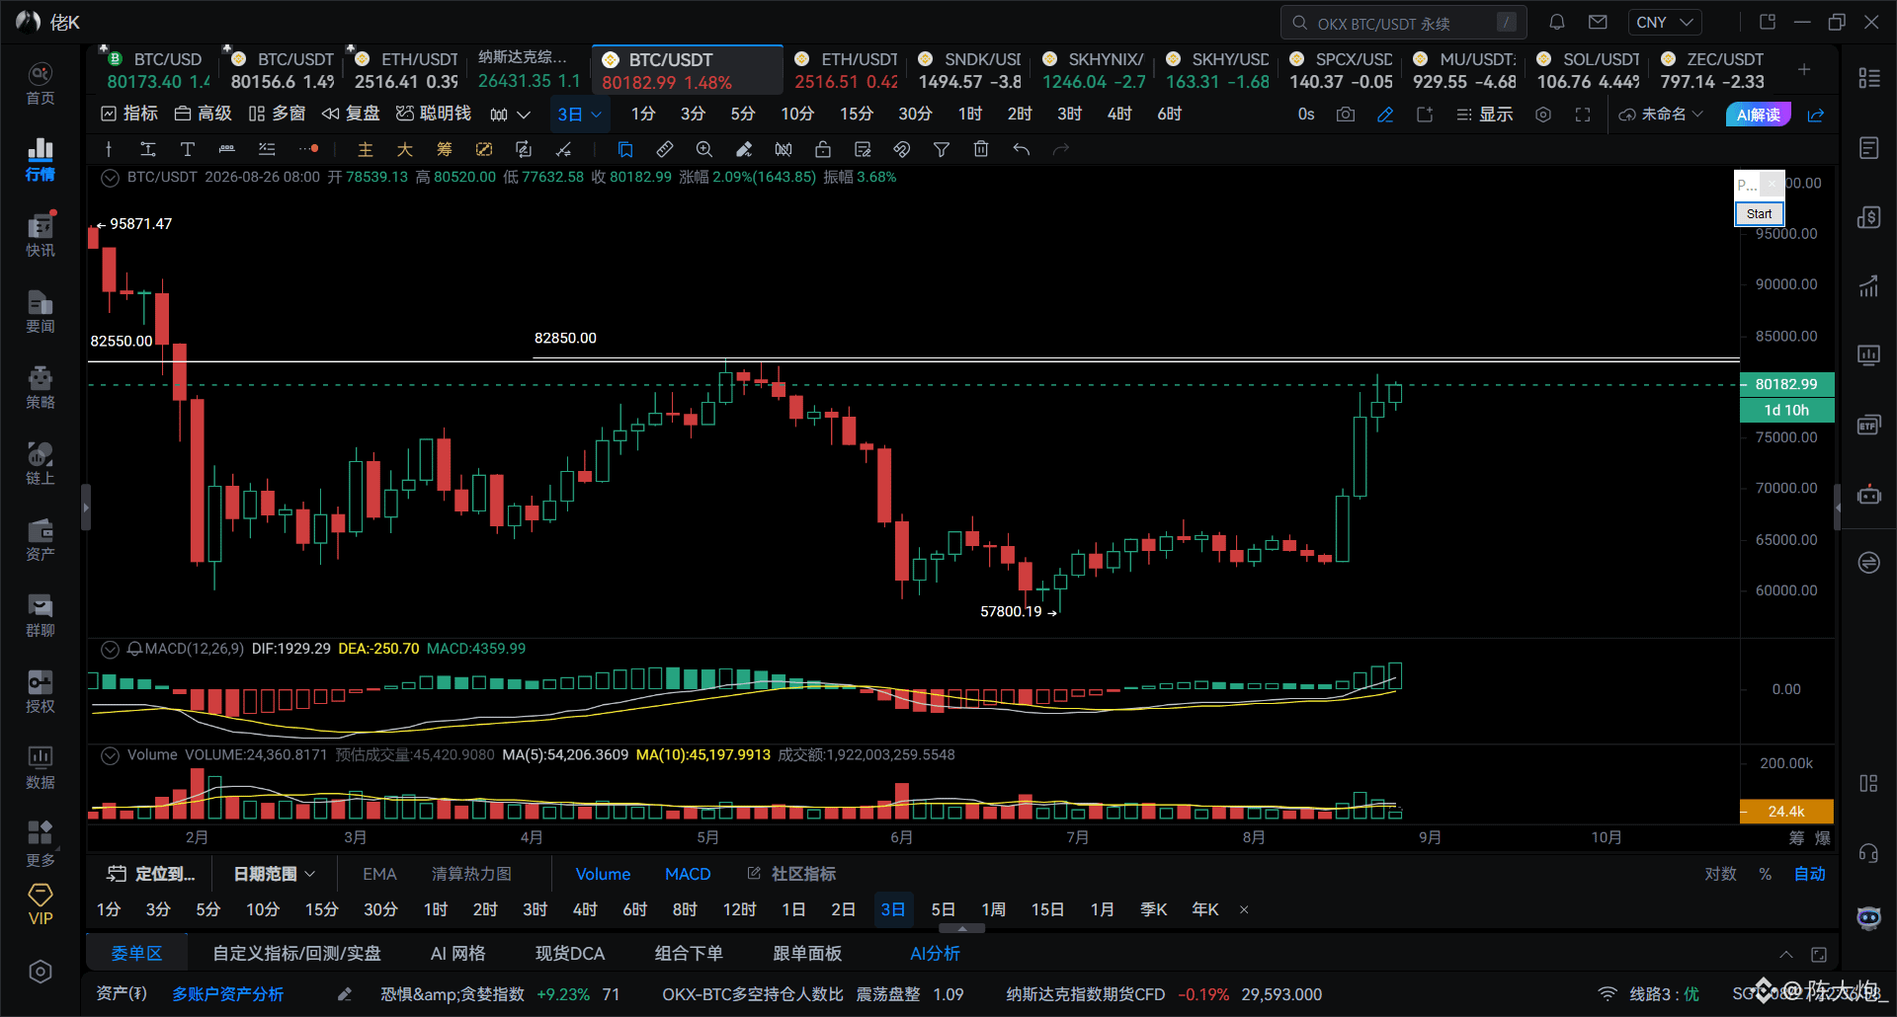Toggle the EMA indicator
Screen dimensions: 1897x1017
(x=379, y=874)
